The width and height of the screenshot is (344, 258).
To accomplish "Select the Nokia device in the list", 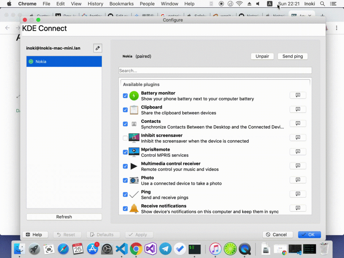I will point(64,62).
